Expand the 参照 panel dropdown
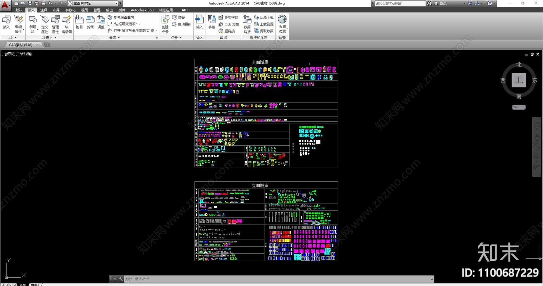The height and width of the screenshot is (286, 543). pyautogui.click(x=115, y=38)
